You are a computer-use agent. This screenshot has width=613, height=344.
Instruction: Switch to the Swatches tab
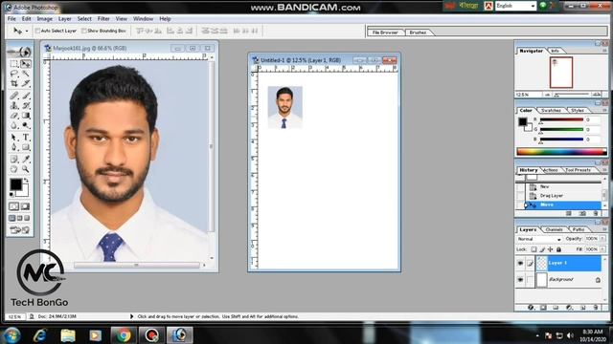click(552, 111)
